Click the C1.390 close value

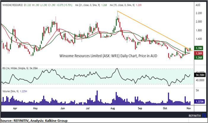[52, 5]
